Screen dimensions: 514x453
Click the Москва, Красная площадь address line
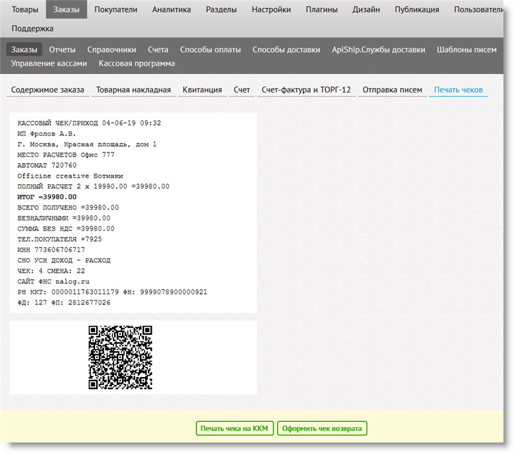[x=87, y=145]
